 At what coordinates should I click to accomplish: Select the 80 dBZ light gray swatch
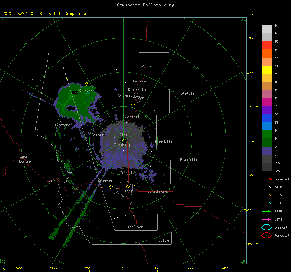click(x=266, y=29)
